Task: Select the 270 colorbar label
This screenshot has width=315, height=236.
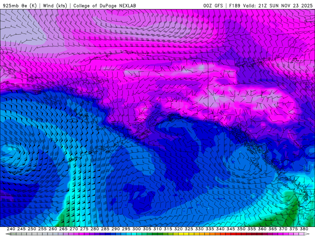Action: tap(74, 229)
